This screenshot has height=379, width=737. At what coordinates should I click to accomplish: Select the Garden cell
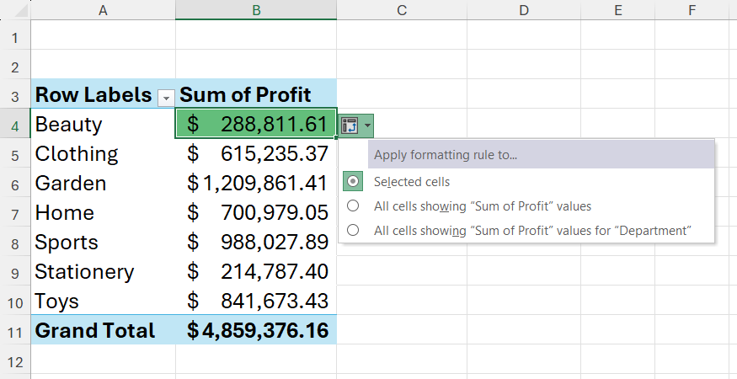pos(103,182)
